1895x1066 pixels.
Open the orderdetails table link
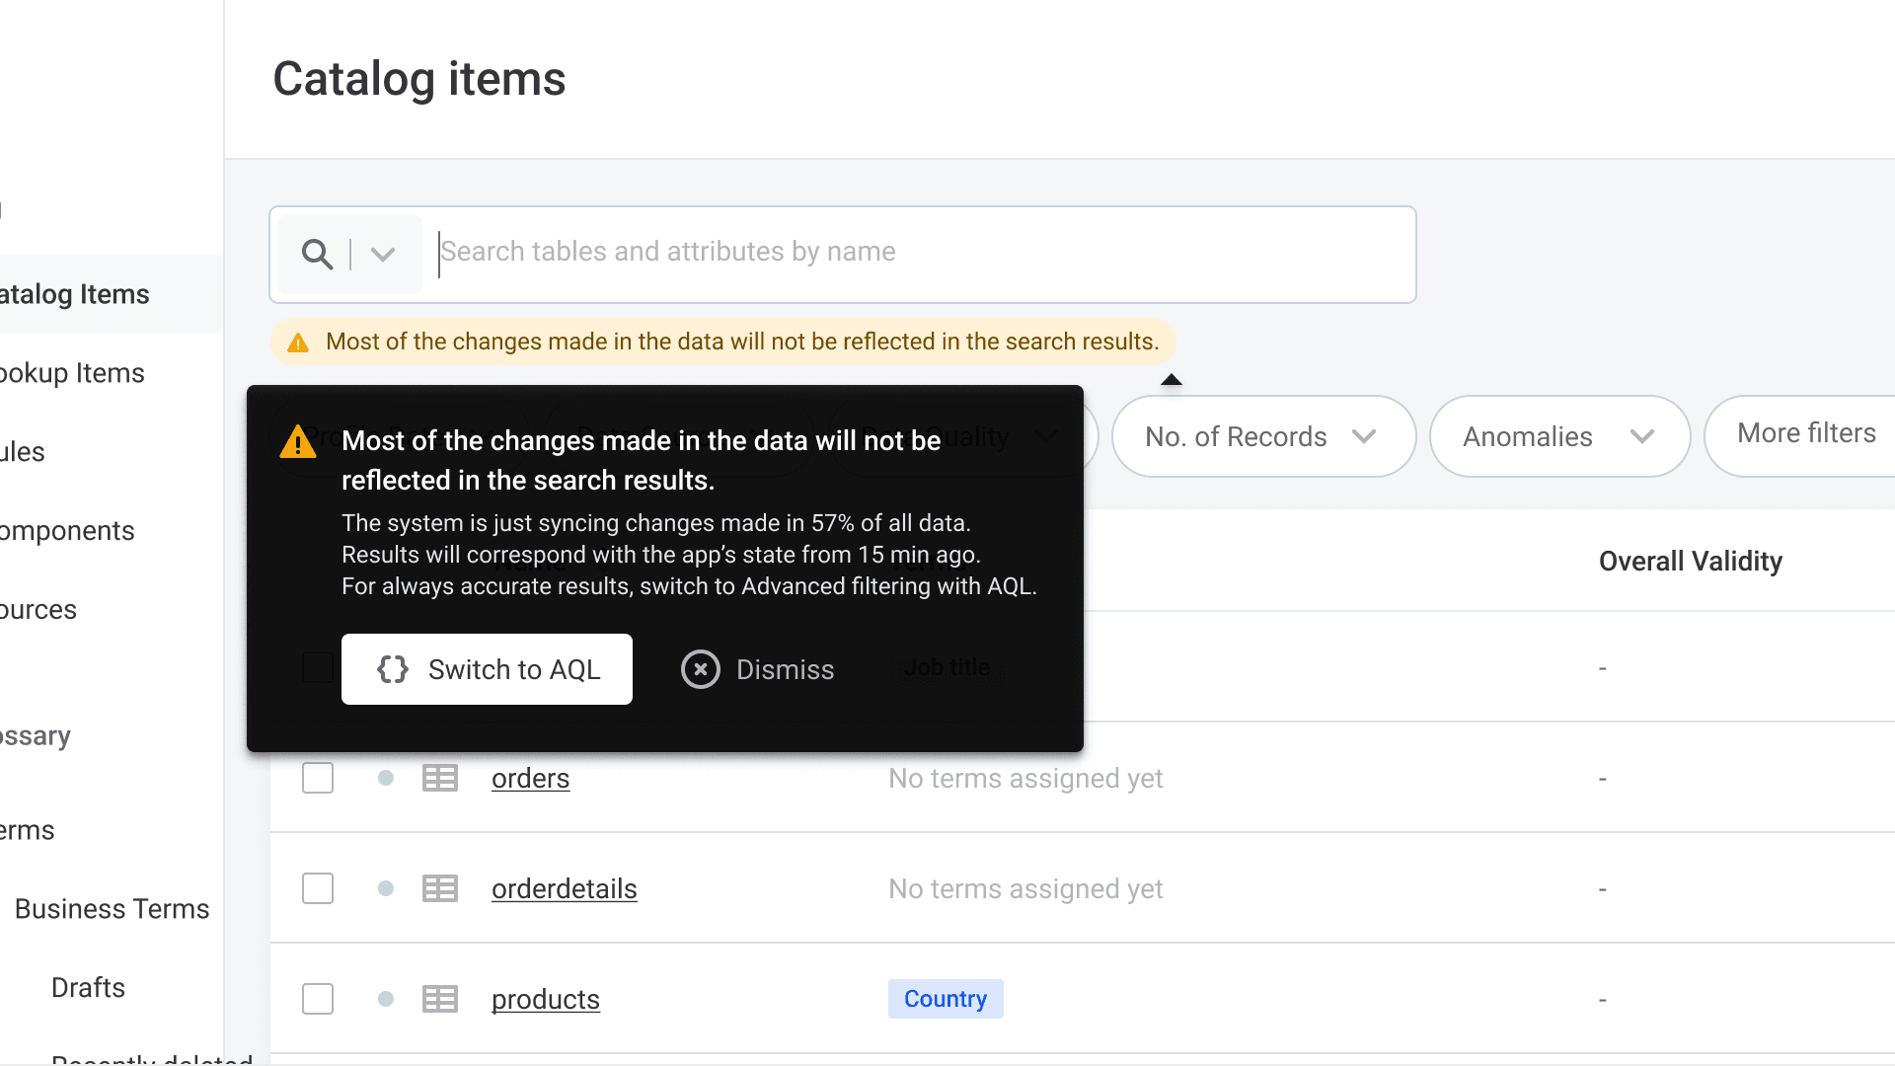pos(564,889)
